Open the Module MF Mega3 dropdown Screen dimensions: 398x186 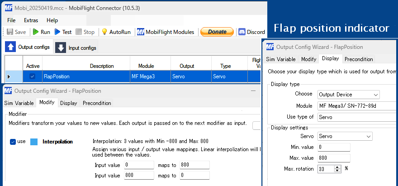click(358, 106)
